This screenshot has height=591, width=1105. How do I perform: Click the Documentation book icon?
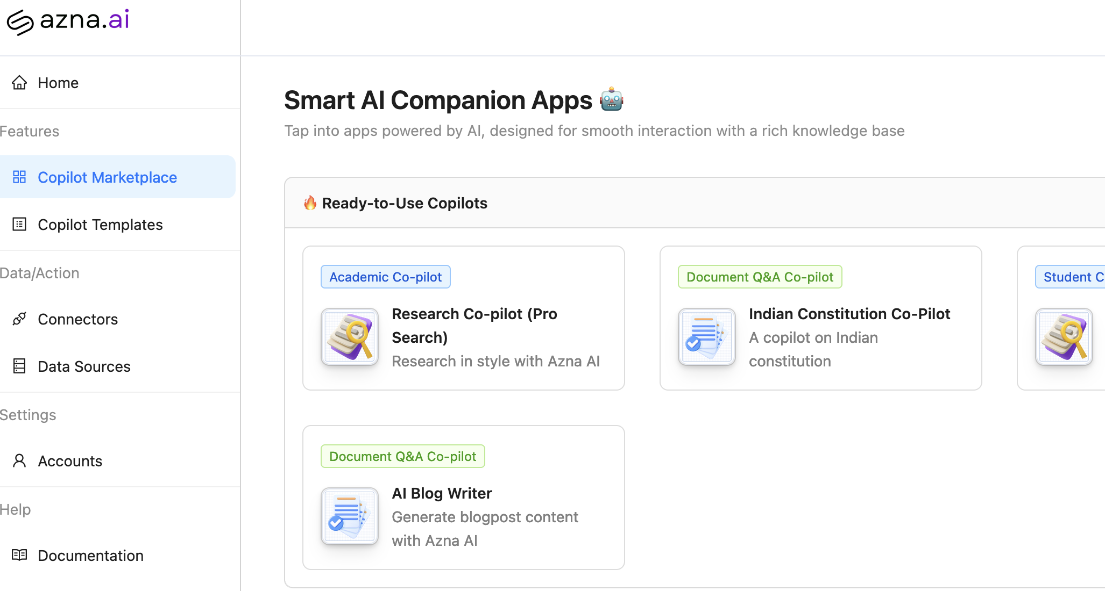pyautogui.click(x=19, y=556)
